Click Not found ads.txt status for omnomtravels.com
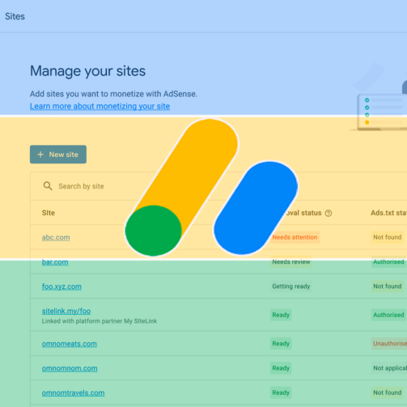The height and width of the screenshot is (407, 407). [388, 392]
